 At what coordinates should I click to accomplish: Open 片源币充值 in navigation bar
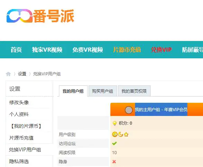(127, 50)
